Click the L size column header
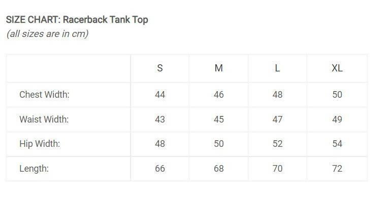This screenshot has width=389, height=199. click(x=277, y=68)
